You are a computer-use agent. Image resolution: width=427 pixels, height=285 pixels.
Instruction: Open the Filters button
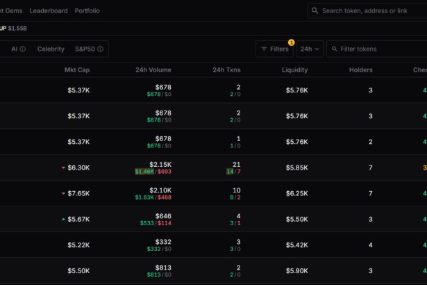coord(274,49)
